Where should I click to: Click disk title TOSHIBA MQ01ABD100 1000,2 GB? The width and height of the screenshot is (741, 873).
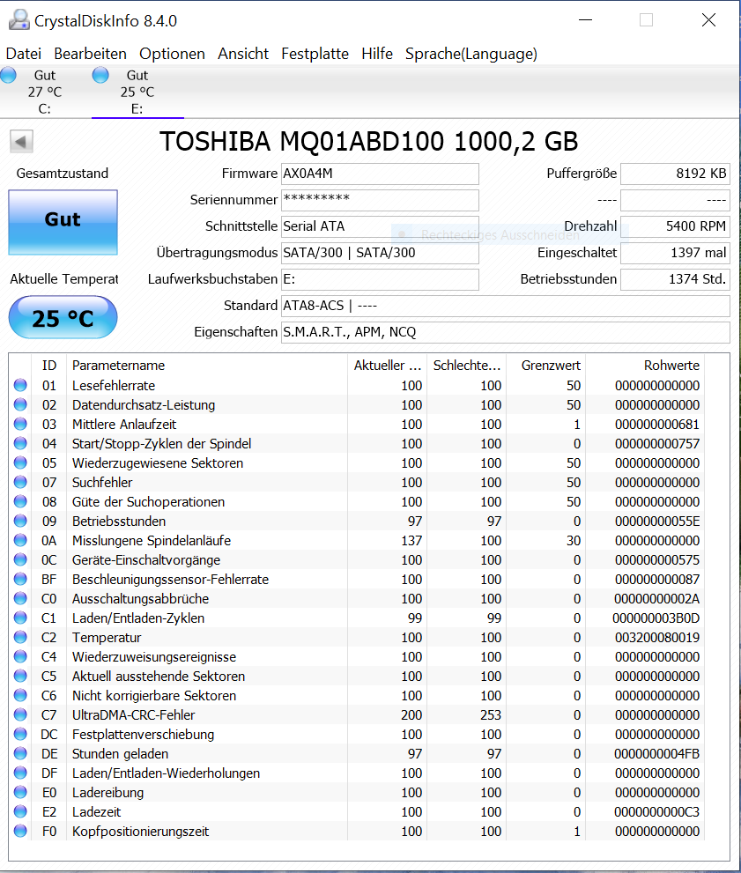pos(368,142)
